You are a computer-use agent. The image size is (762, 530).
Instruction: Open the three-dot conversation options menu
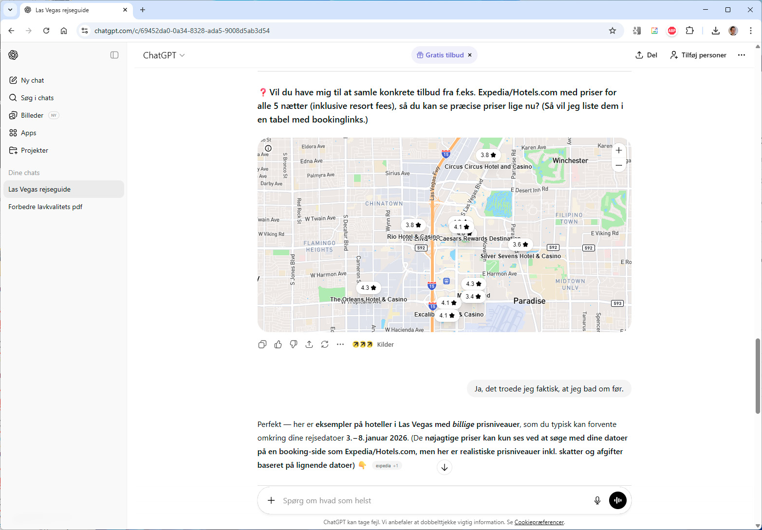[x=742, y=55]
